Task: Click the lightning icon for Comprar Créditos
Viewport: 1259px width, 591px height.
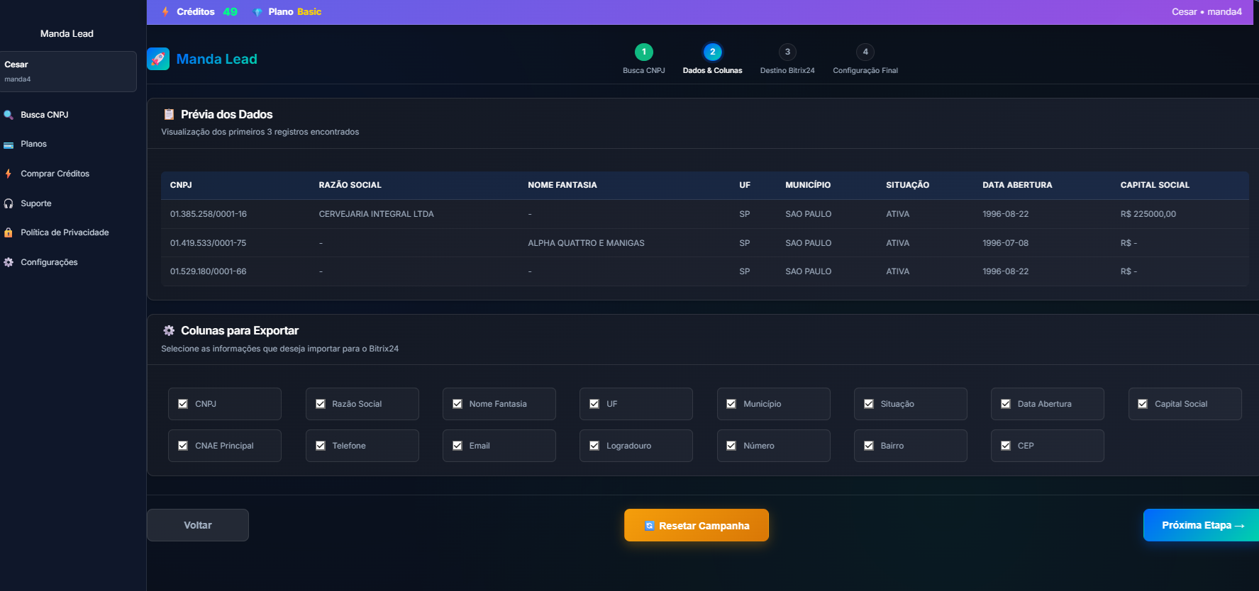Action: [x=9, y=174]
